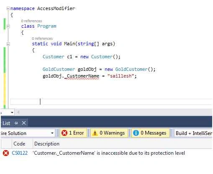Click the Customer type in c1 declaration
The height and width of the screenshot is (174, 213).
[54, 57]
